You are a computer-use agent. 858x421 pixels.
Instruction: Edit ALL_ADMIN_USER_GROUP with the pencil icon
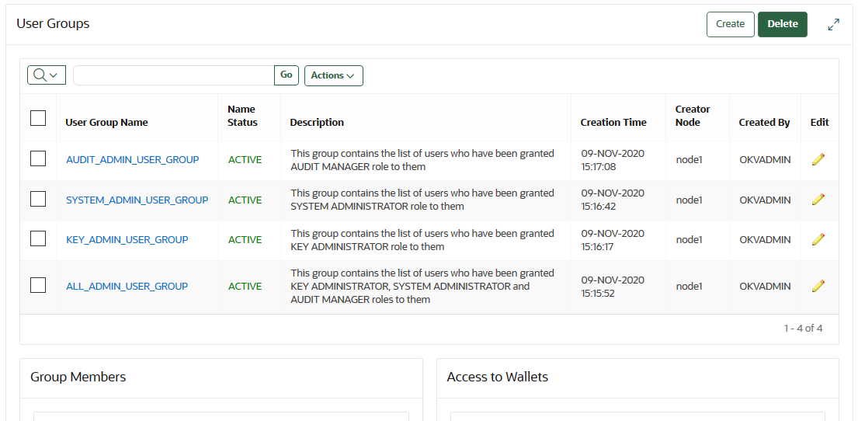[x=818, y=286]
